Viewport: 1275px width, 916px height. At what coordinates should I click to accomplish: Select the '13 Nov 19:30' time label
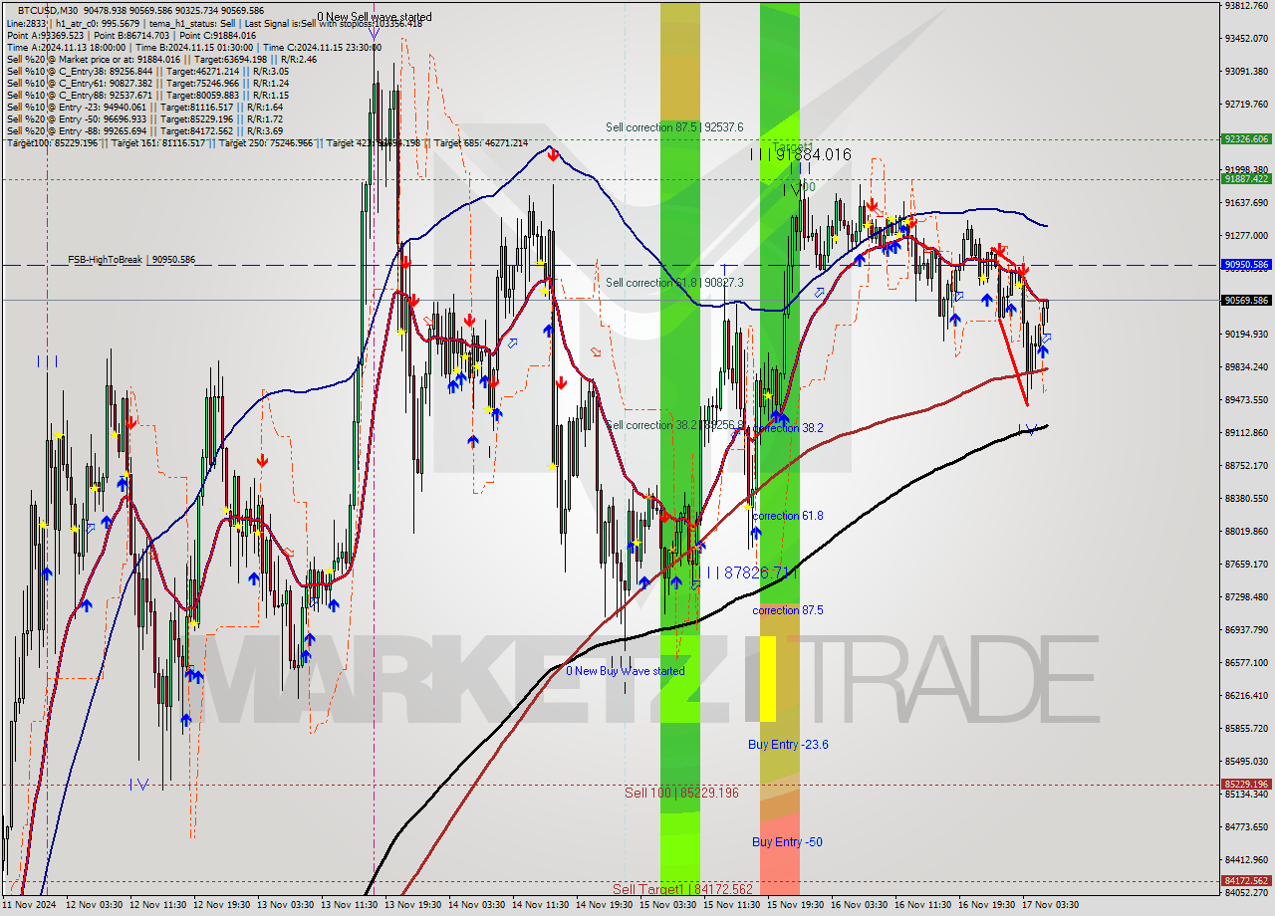click(x=413, y=905)
